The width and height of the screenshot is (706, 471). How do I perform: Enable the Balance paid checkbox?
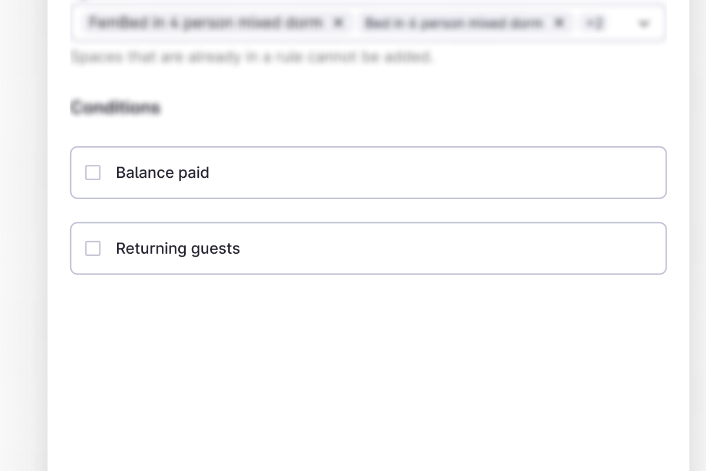pyautogui.click(x=93, y=173)
